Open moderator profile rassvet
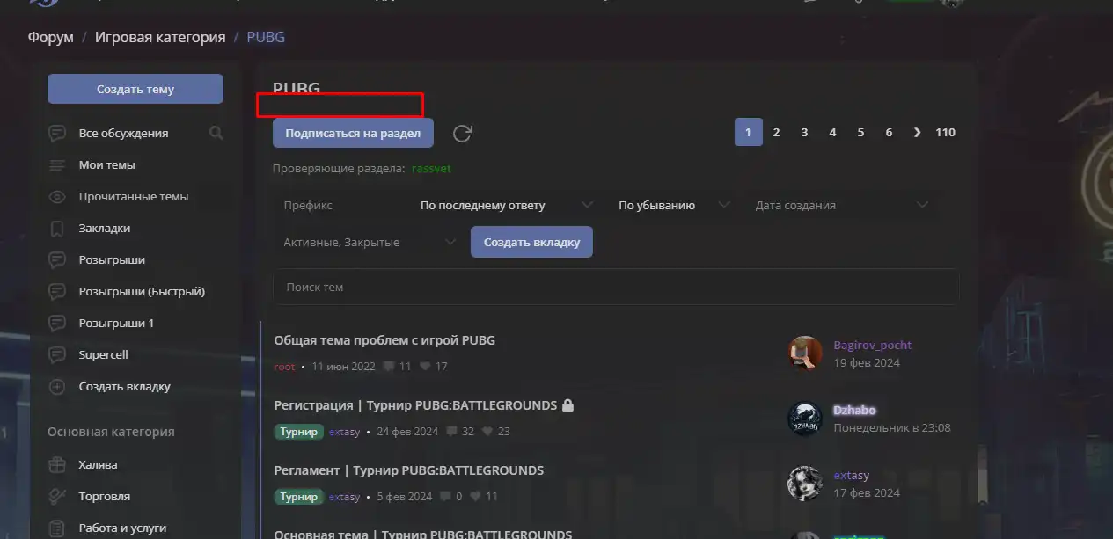 pos(431,168)
